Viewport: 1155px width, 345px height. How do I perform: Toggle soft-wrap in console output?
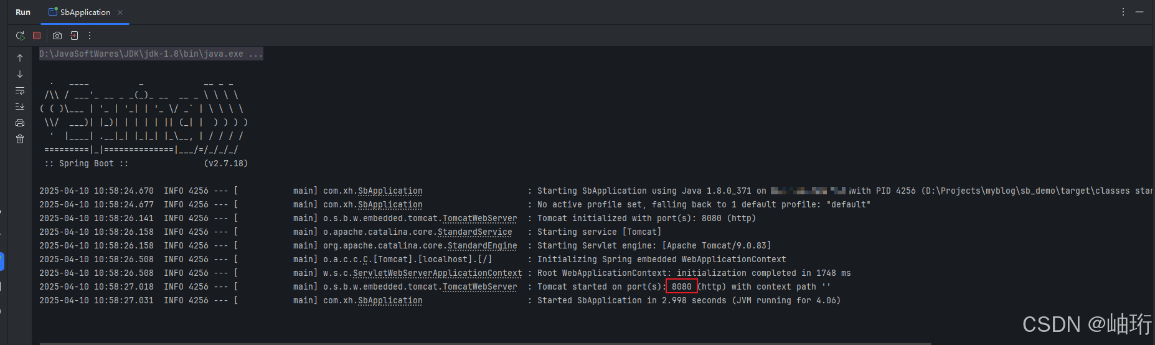pyautogui.click(x=20, y=90)
